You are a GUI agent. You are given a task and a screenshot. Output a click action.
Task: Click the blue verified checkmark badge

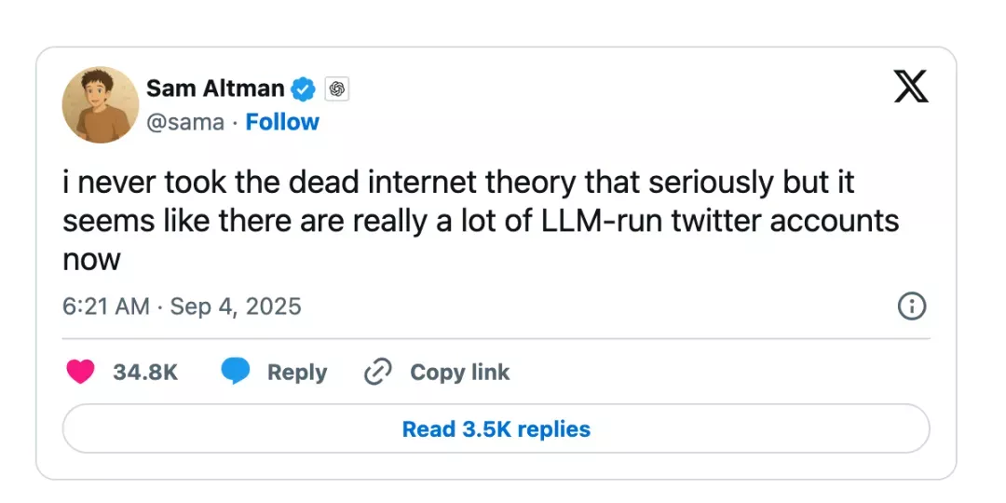point(304,89)
